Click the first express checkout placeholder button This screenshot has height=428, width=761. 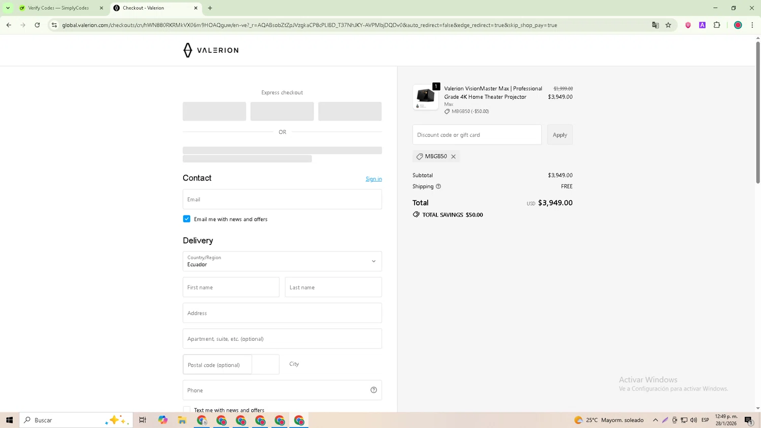click(x=214, y=111)
